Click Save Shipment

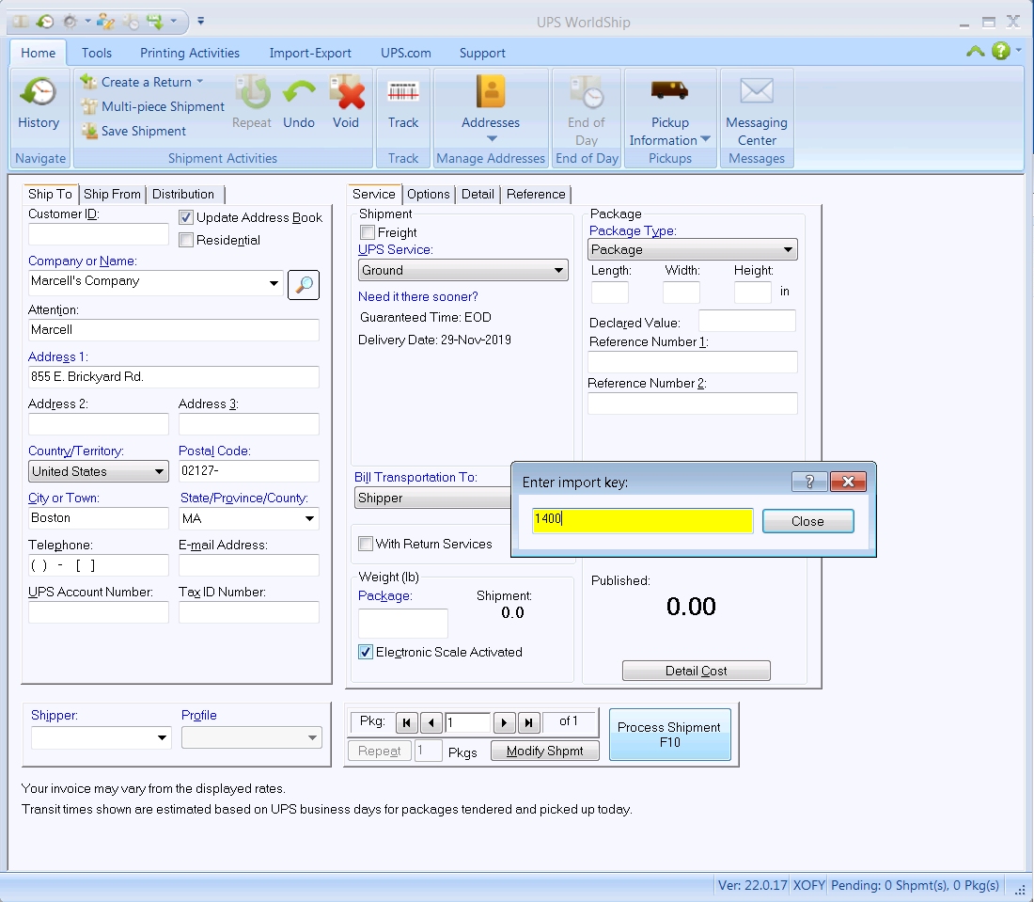[x=133, y=131]
